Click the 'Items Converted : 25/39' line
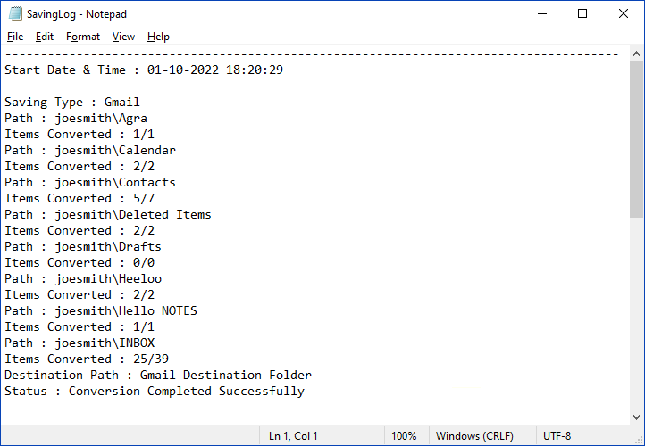The width and height of the screenshot is (645, 446). (x=87, y=359)
